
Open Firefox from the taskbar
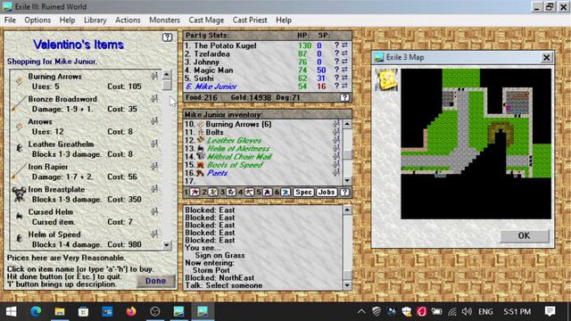tap(131, 311)
